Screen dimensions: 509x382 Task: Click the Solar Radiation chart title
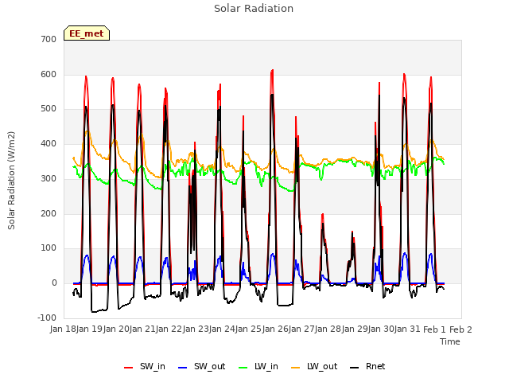coord(254,9)
